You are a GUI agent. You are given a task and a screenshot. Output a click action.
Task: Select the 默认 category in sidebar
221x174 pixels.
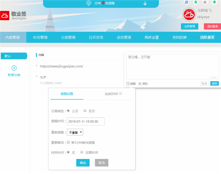(14, 56)
